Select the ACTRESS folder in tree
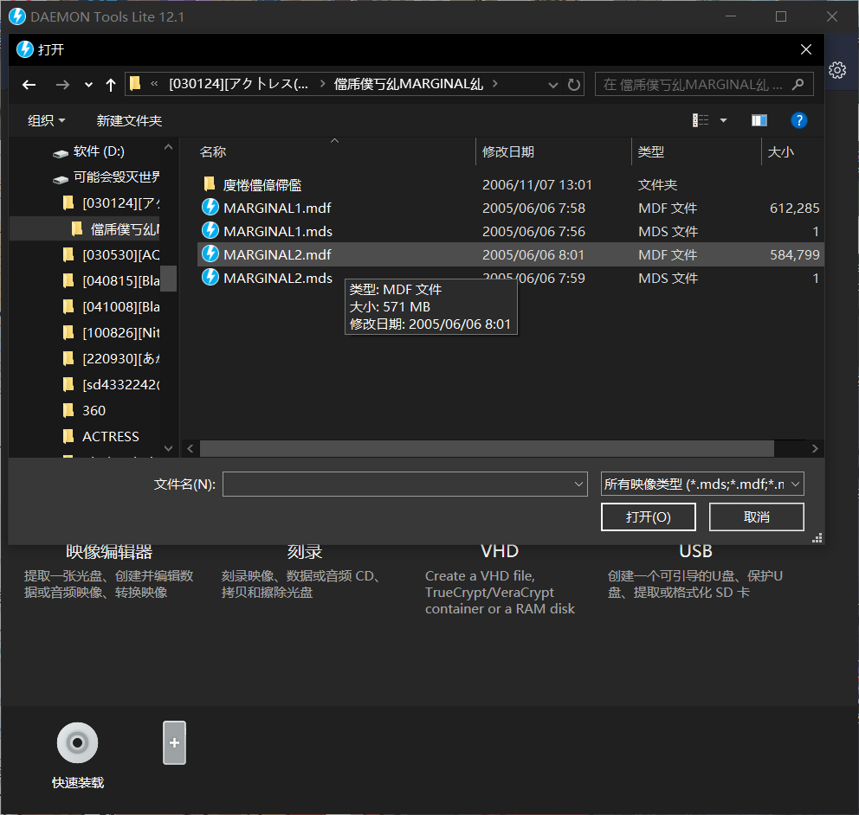859x815 pixels. pyautogui.click(x=101, y=437)
